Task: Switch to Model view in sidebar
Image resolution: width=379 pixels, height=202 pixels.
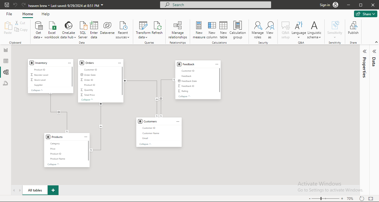Action: tap(6, 72)
